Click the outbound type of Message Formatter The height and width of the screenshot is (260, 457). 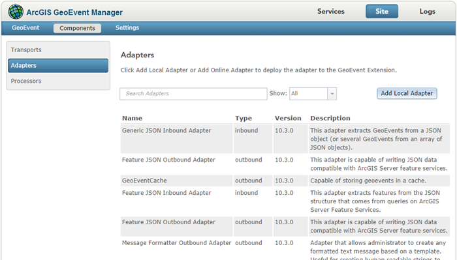248,243
